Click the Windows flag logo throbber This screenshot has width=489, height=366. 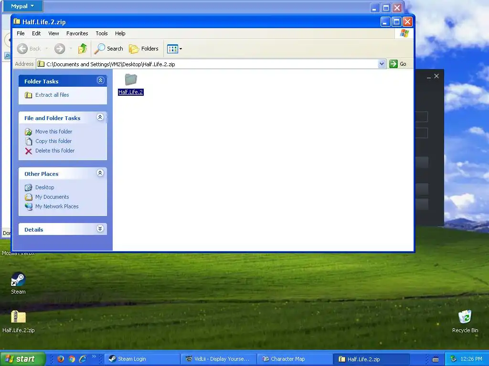point(404,33)
